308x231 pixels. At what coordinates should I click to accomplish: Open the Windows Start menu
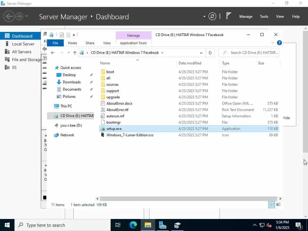click(7, 225)
